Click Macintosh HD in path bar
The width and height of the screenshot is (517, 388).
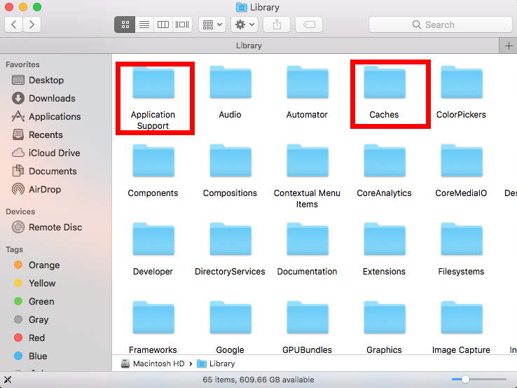click(x=159, y=363)
